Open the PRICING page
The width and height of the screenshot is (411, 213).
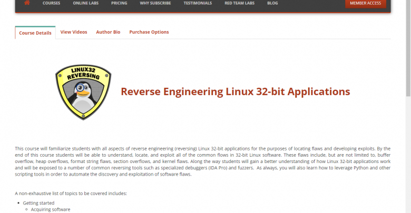click(x=119, y=3)
